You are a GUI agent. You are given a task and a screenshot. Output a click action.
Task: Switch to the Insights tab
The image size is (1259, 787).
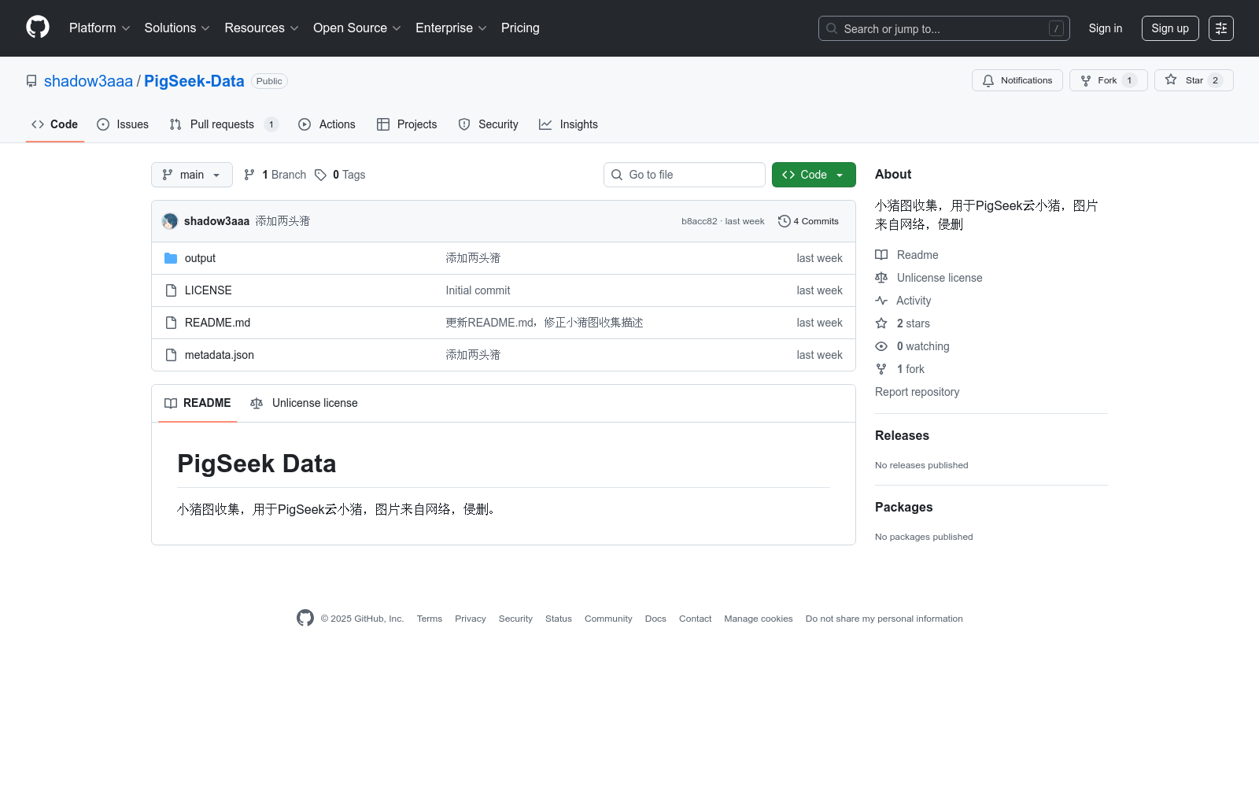point(569,124)
